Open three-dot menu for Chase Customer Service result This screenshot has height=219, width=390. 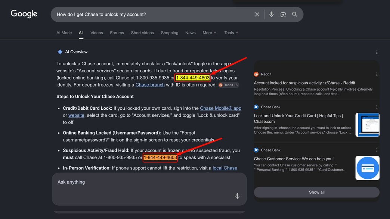tap(377, 150)
